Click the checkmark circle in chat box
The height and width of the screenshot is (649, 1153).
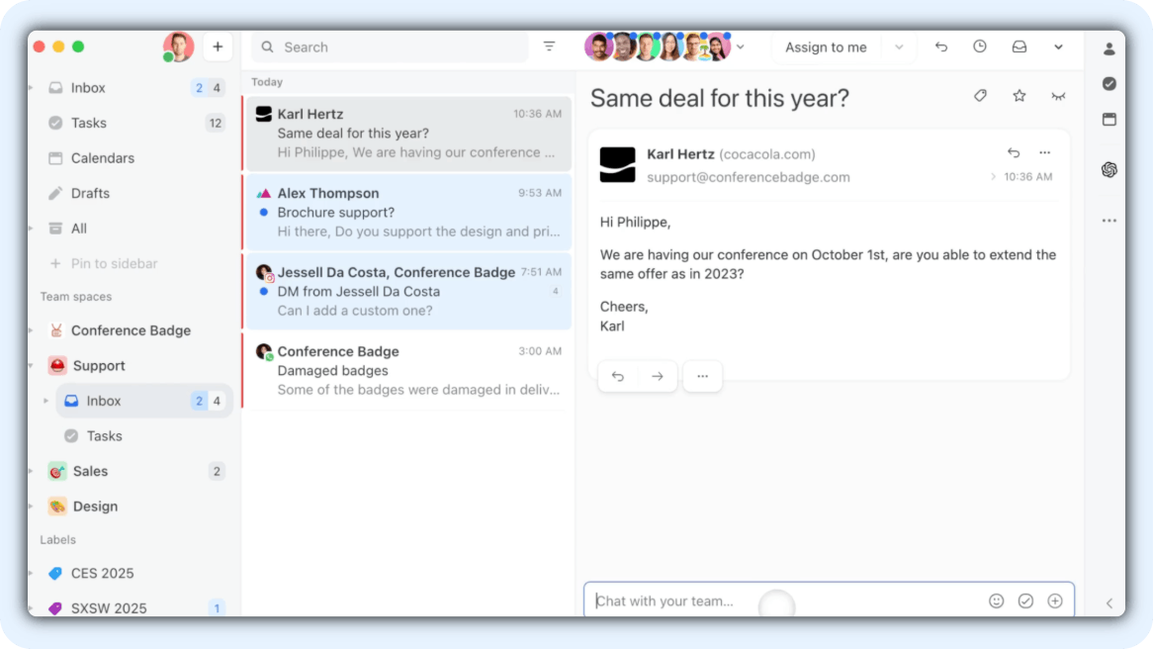1025,601
